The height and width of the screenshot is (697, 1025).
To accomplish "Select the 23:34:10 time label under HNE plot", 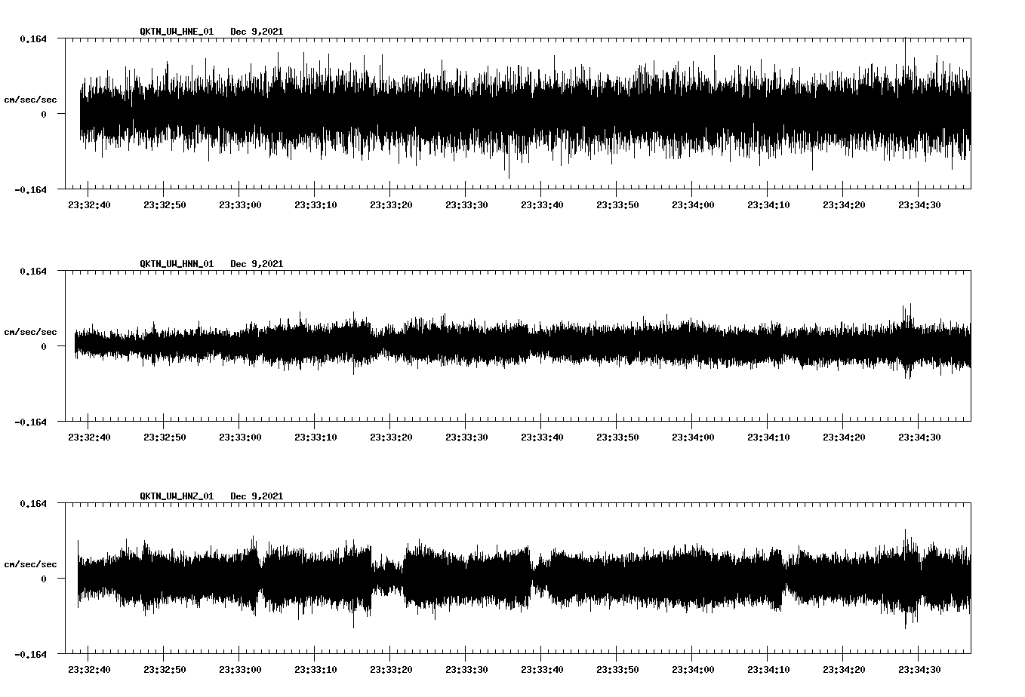I will coord(768,204).
